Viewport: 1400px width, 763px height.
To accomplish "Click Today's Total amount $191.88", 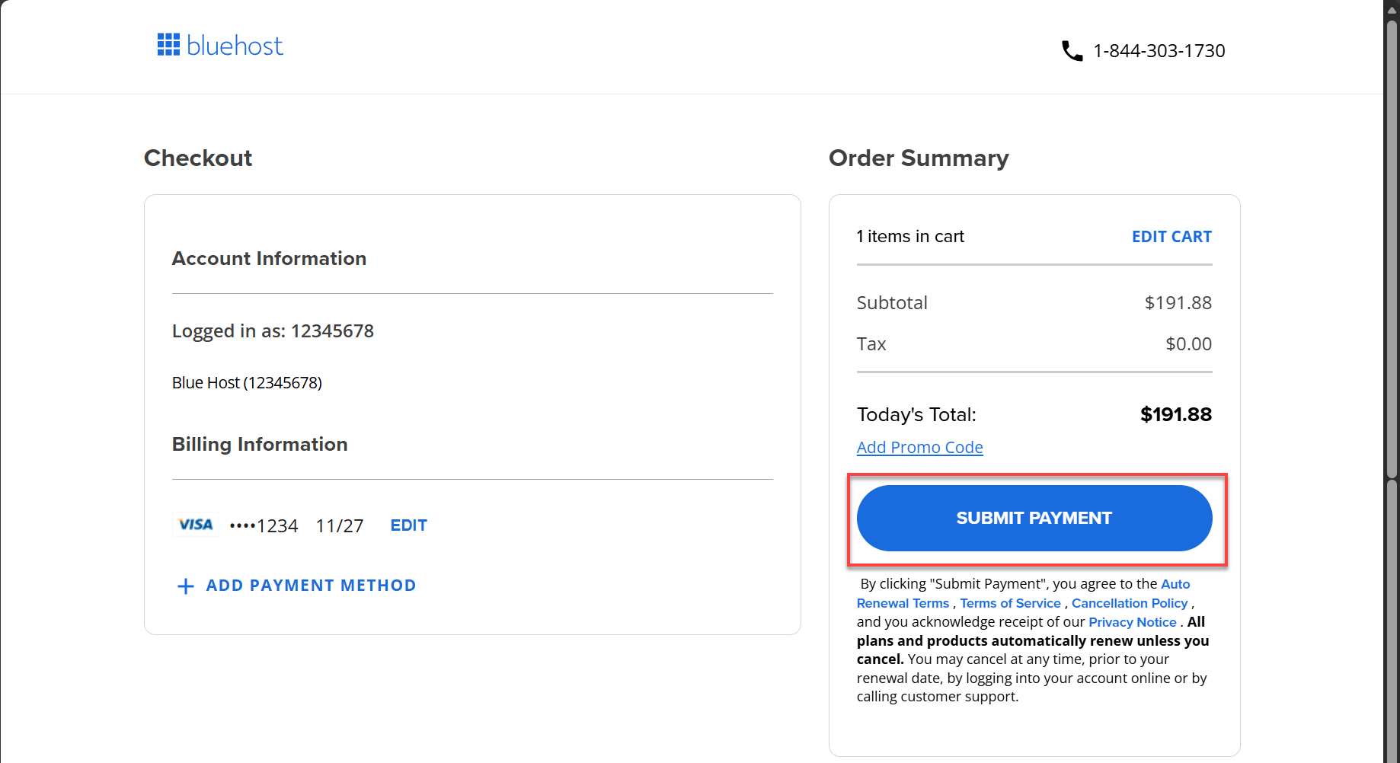I will [x=1176, y=414].
